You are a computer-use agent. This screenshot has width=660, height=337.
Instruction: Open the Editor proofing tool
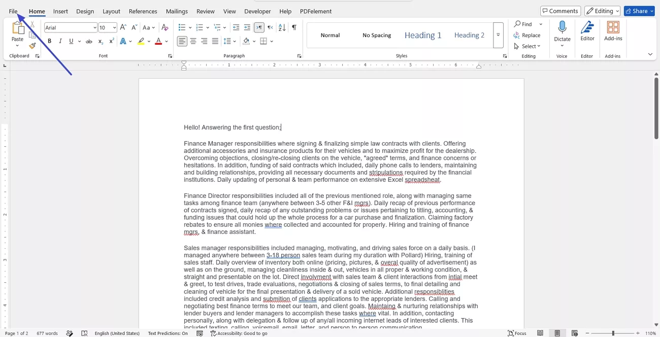[587, 31]
